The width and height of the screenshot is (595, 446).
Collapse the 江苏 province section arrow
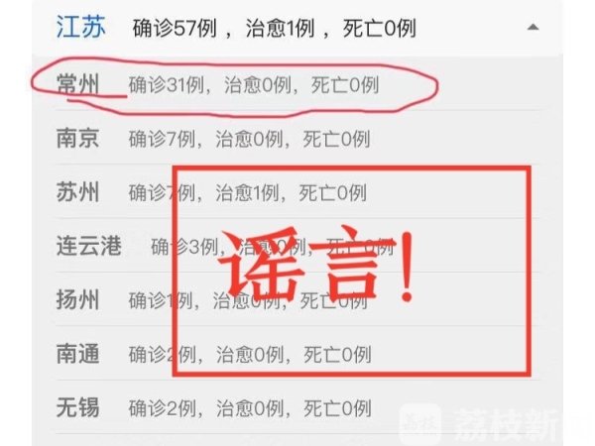534,28
